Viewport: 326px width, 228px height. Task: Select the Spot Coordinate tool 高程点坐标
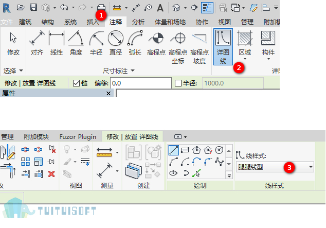point(178,47)
